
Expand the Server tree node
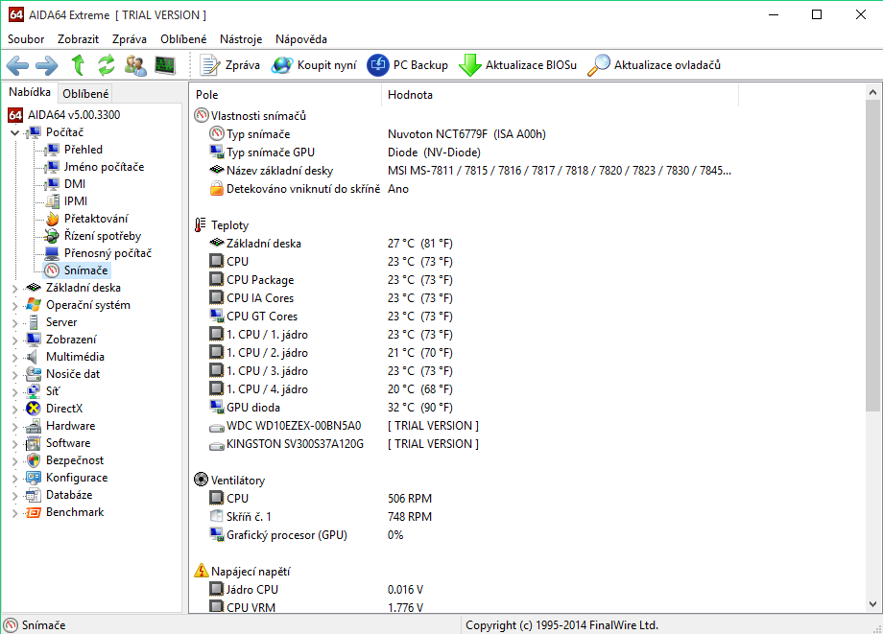point(14,323)
